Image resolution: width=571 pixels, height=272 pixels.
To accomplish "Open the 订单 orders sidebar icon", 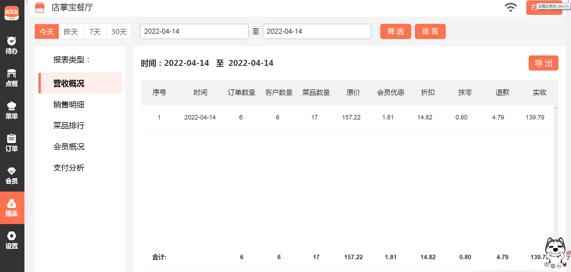I will [12, 143].
